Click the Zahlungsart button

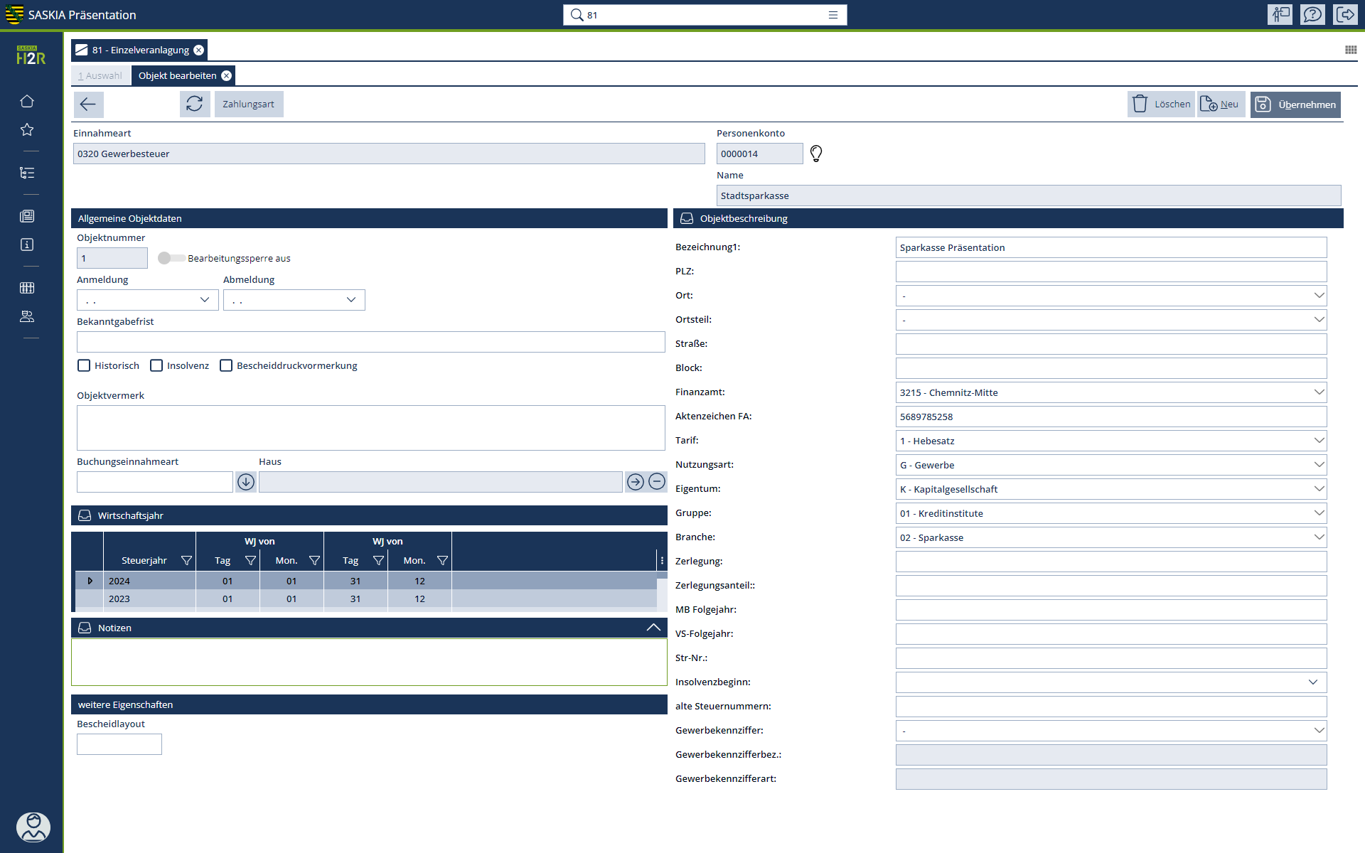248,104
